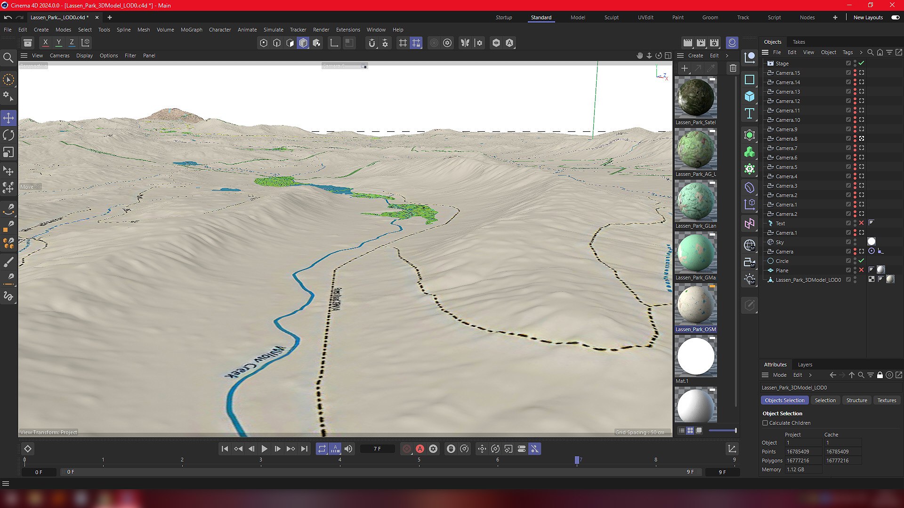Image resolution: width=904 pixels, height=508 pixels.
Task: Select the Mat.1 white material
Action: click(695, 356)
